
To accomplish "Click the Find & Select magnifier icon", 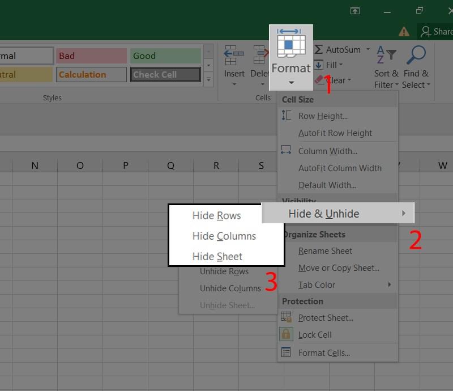I will point(416,56).
